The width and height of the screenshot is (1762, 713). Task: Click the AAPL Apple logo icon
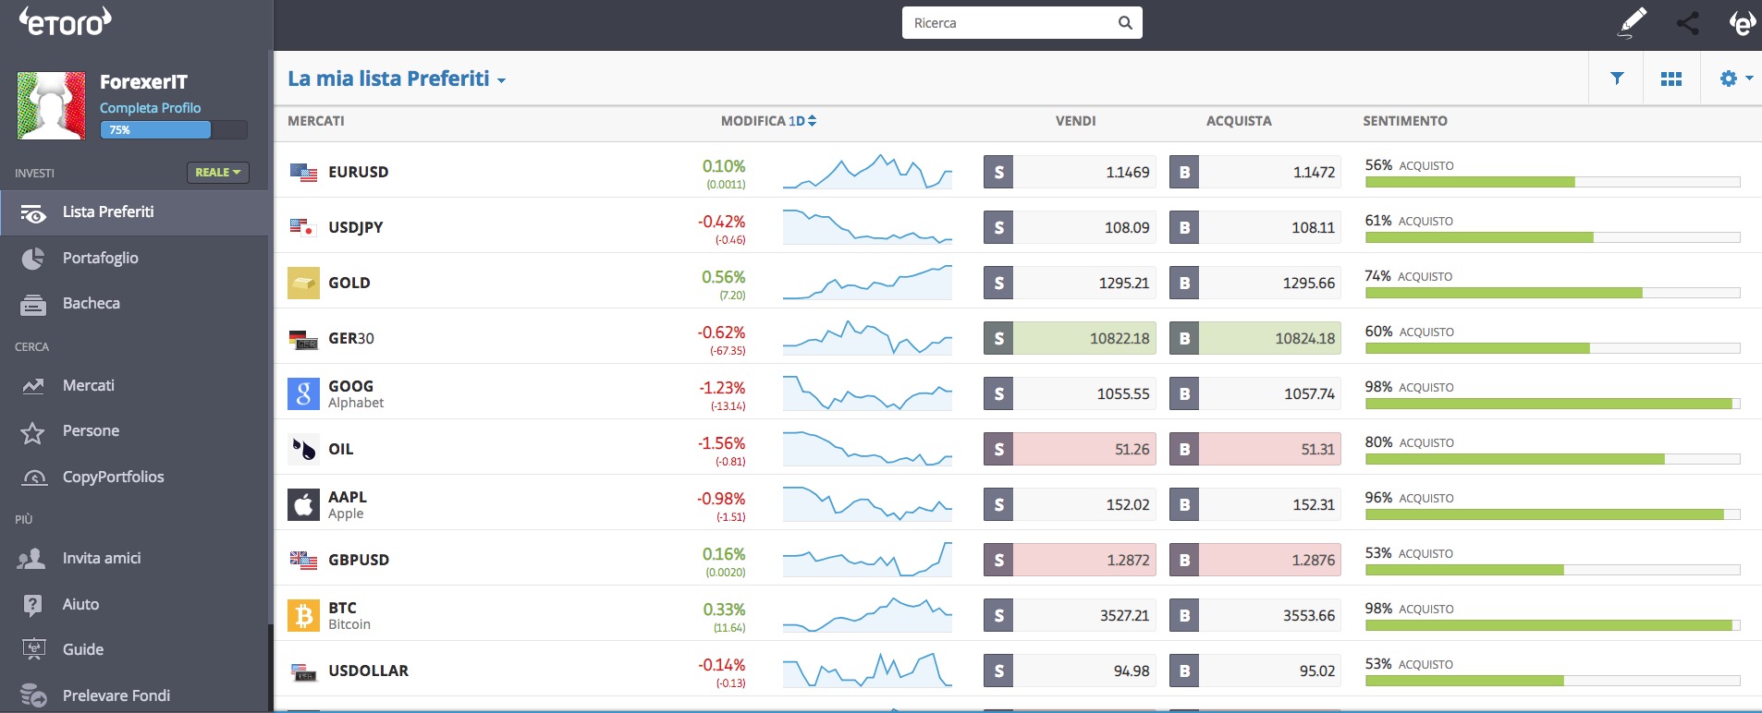coord(303,504)
